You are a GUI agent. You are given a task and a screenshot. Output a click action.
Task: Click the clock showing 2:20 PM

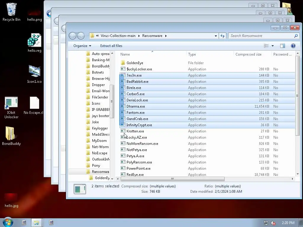pos(288,223)
